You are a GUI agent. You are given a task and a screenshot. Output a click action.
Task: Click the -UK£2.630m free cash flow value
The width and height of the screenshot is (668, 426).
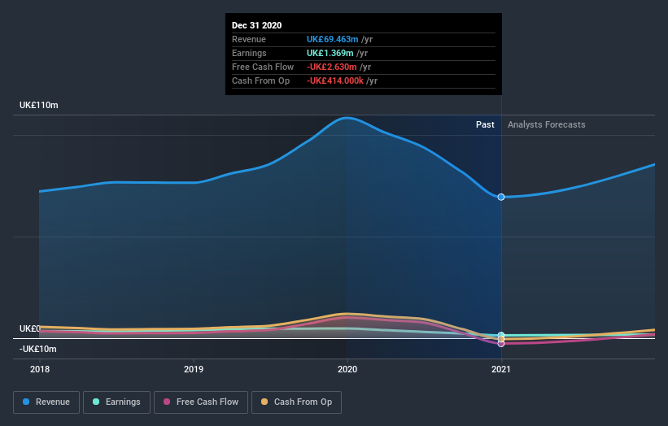332,67
